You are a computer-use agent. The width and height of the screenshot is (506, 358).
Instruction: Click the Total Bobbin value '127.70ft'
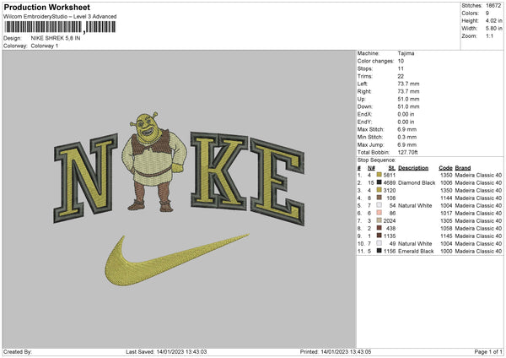407,152
